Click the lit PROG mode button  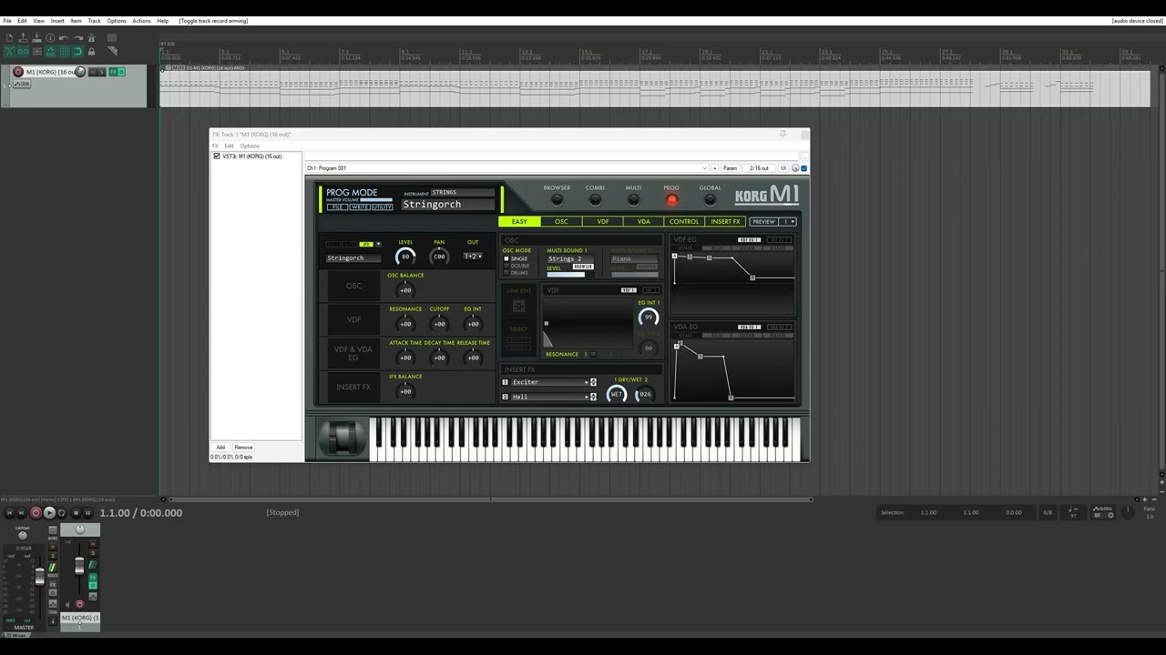[x=671, y=199]
